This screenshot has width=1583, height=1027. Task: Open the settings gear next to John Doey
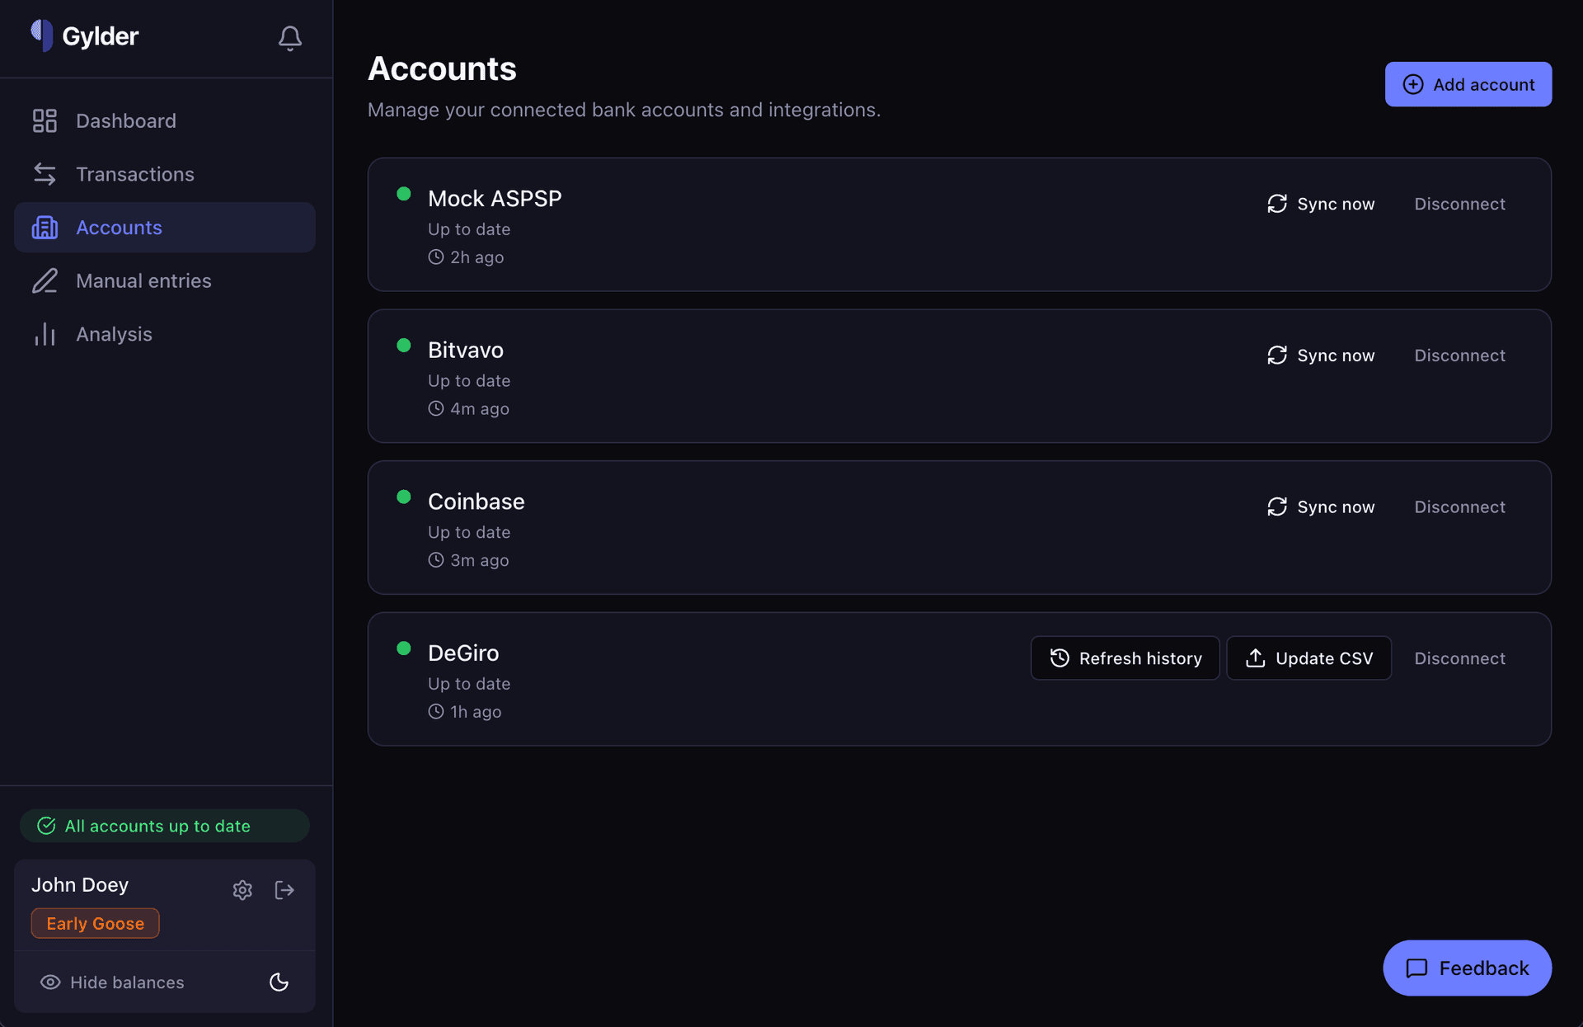242,890
